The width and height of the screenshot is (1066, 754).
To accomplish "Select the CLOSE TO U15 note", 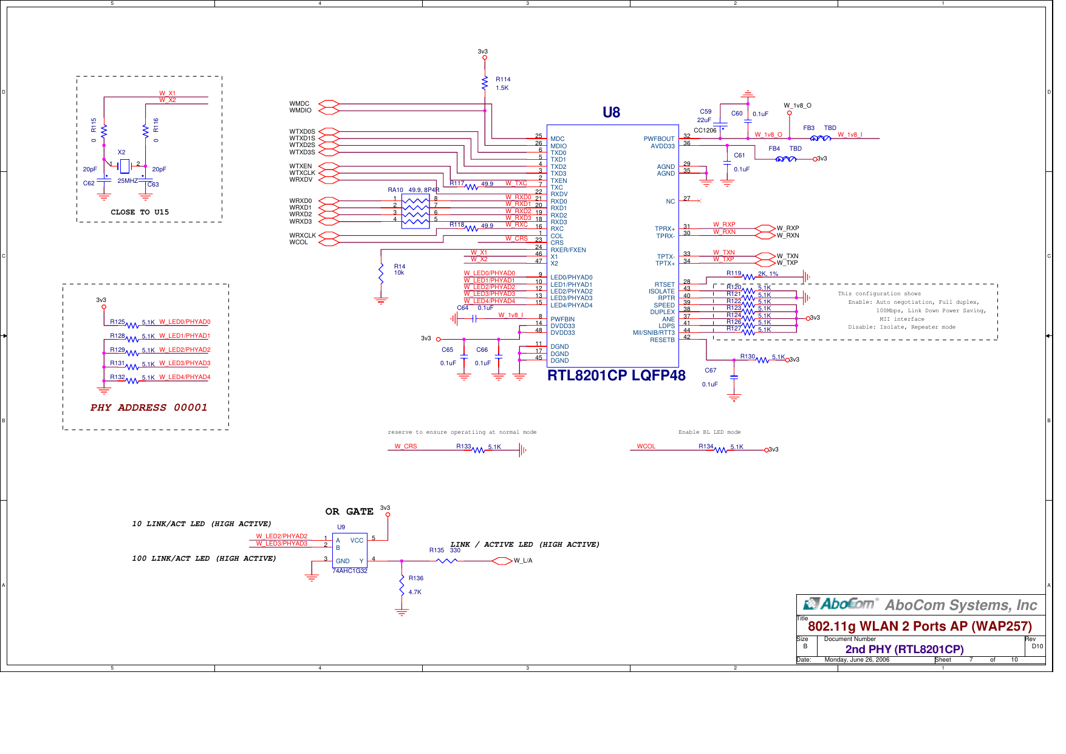I will pyautogui.click(x=140, y=212).
